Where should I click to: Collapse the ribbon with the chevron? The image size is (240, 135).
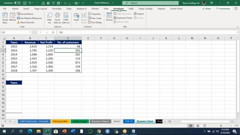[237, 27]
